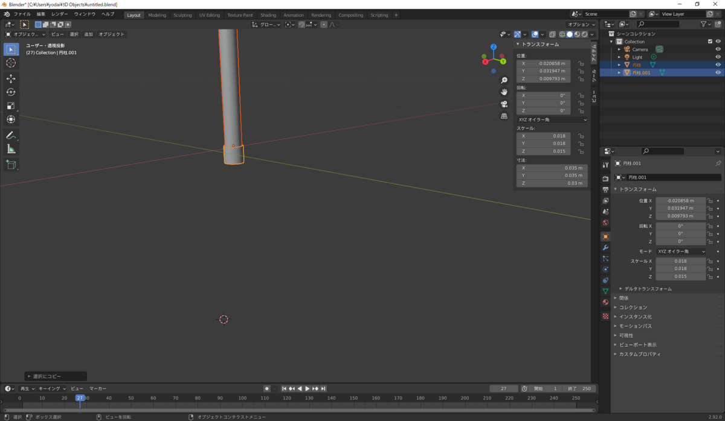Jump to the end frame button
Viewport: 725px width, 421px height.
tap(323, 388)
